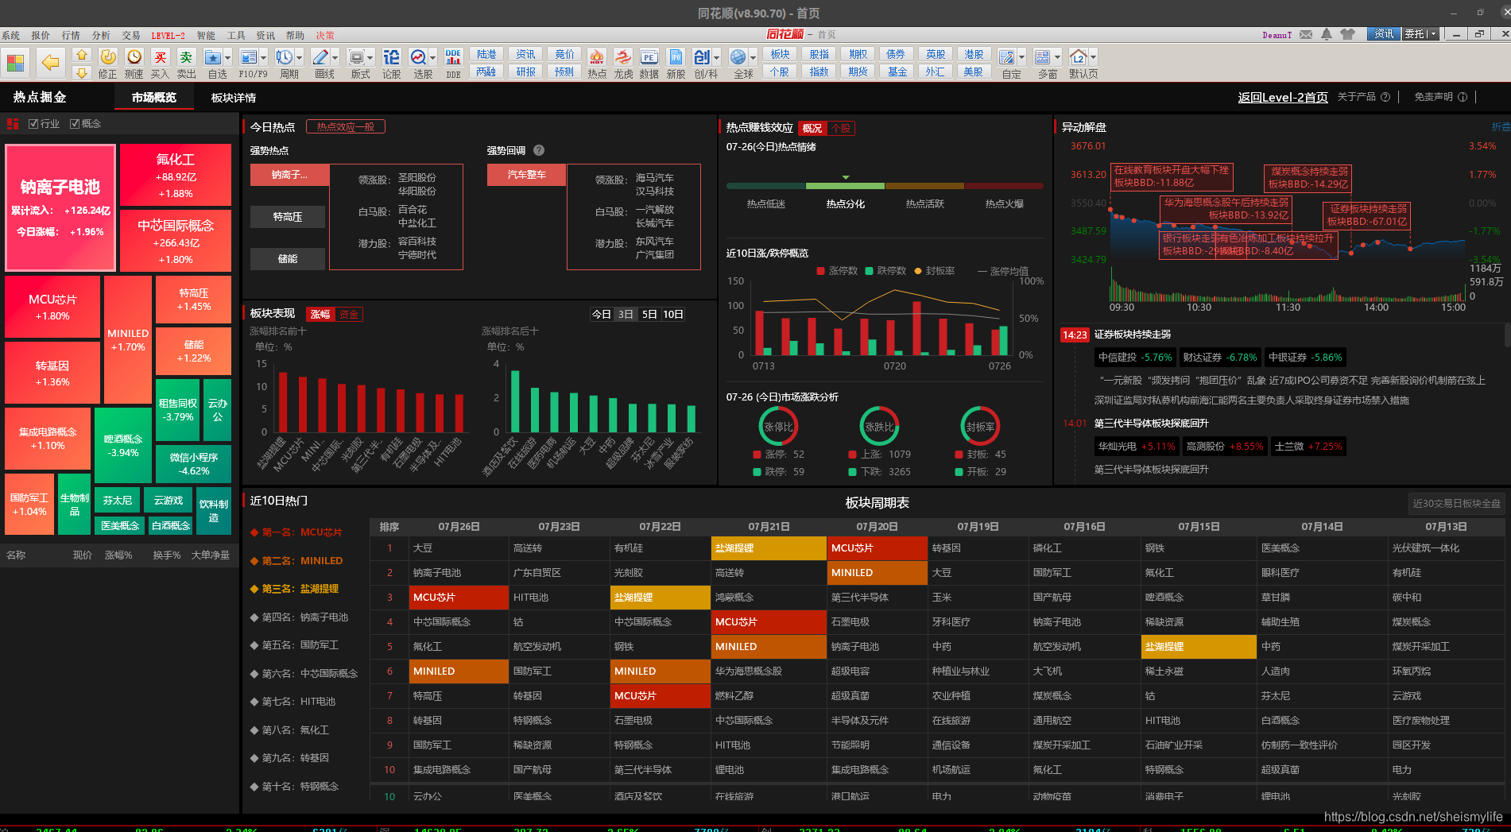Expand the 画线 dropdown arrow
1511x832 pixels.
point(335,57)
